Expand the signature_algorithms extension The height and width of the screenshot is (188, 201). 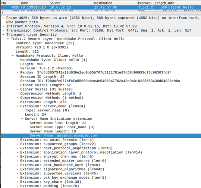[17, 169]
